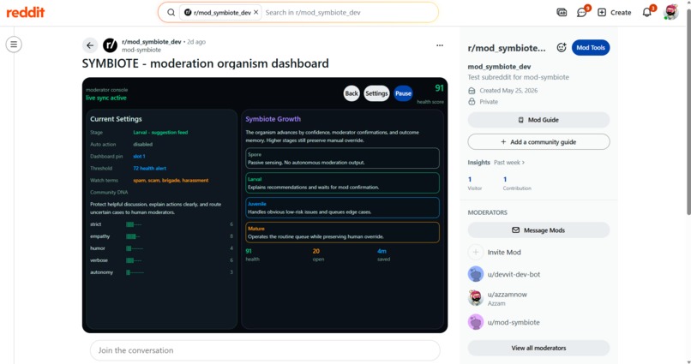Pause the symbiote live sync
This screenshot has height=364, width=691.
coord(403,93)
